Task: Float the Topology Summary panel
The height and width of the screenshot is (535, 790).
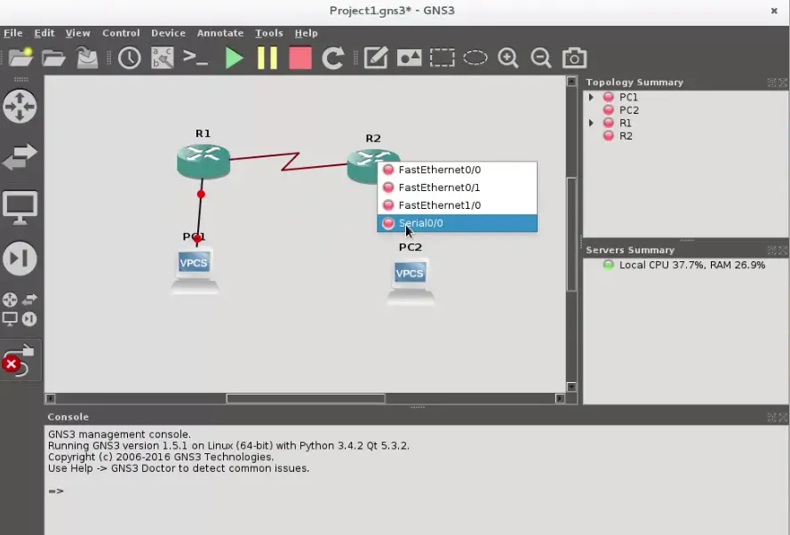Action: click(x=771, y=82)
